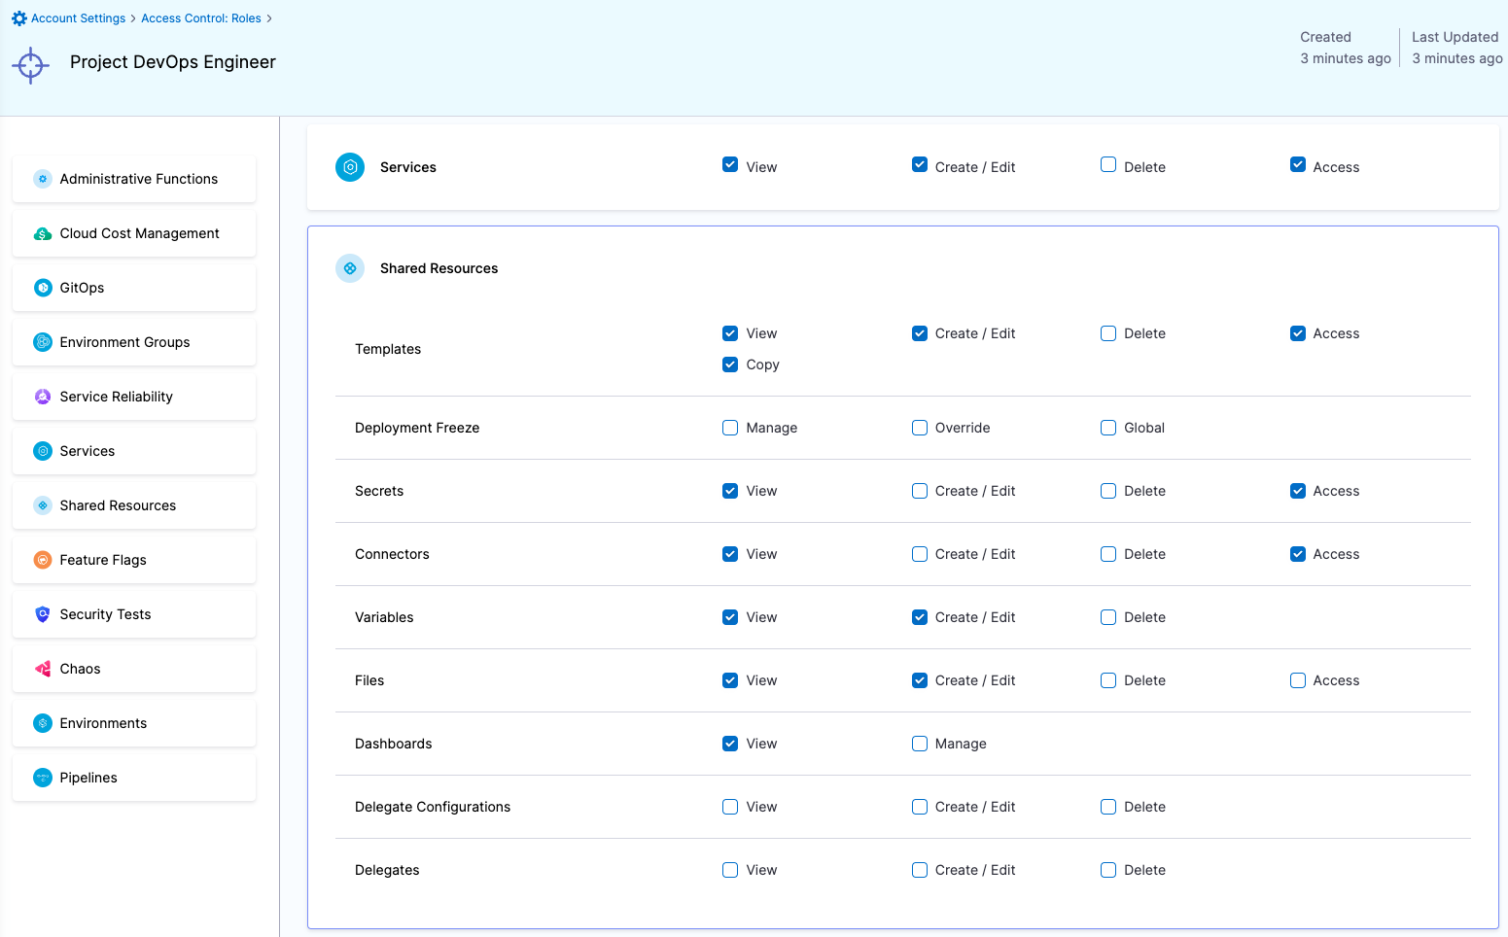This screenshot has height=937, width=1508.
Task: Select the Environment Groups icon
Action: [x=42, y=341]
